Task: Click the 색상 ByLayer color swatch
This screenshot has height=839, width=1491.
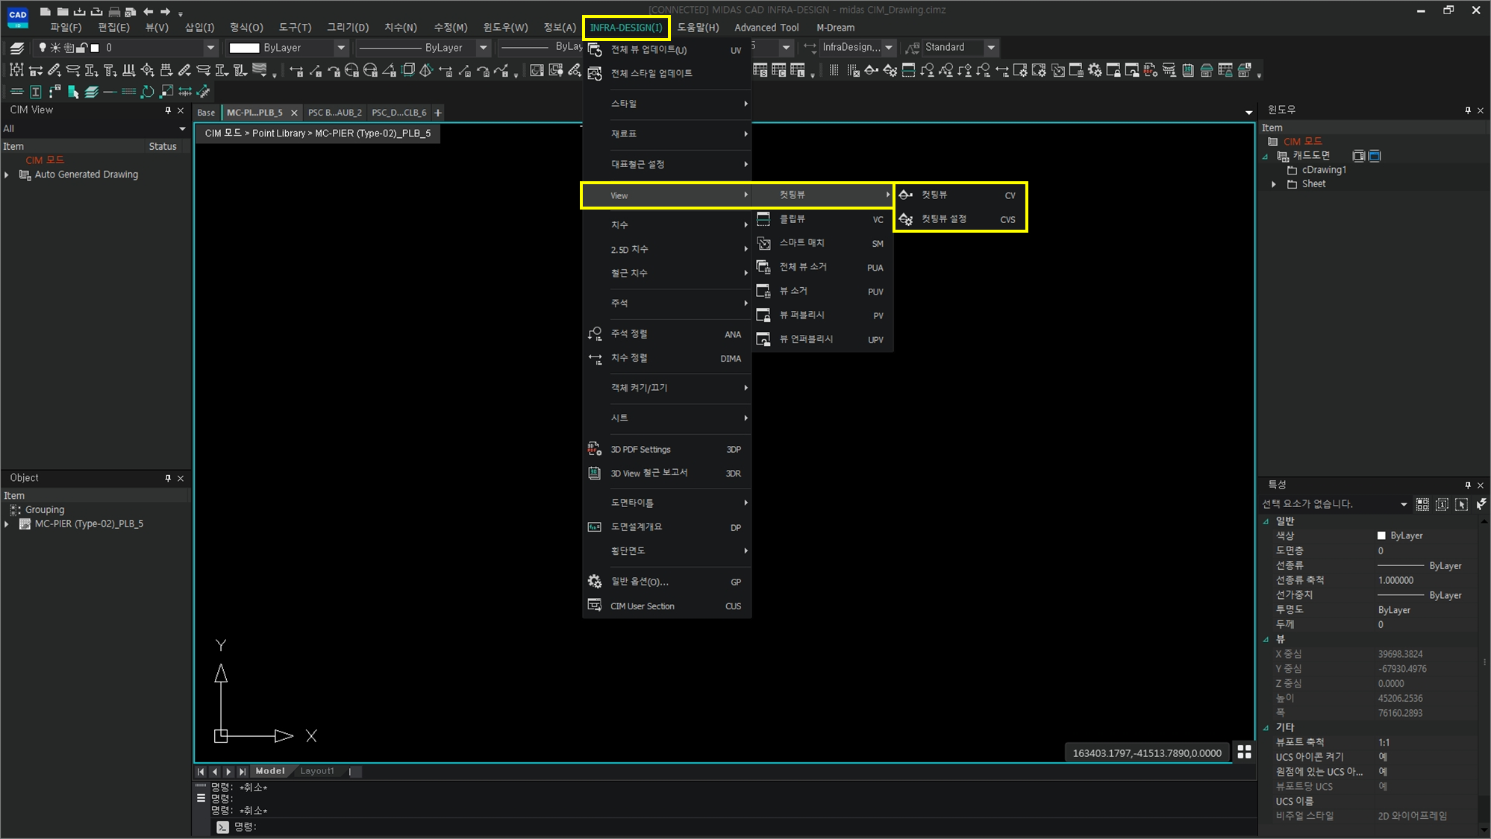Action: tap(1381, 535)
